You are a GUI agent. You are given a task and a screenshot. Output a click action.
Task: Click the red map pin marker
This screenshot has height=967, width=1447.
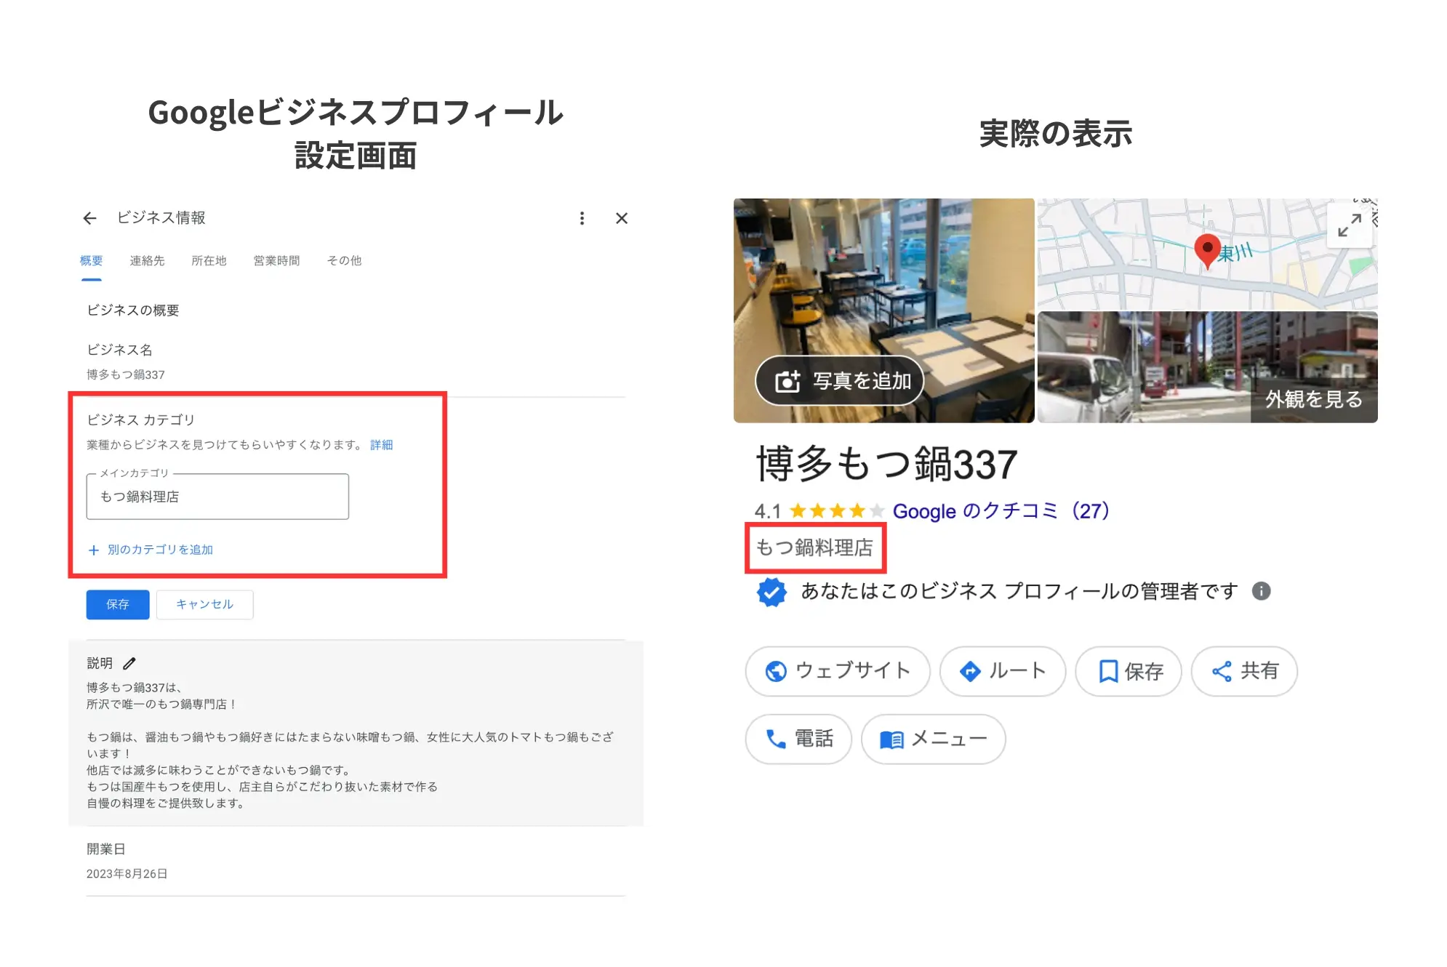tap(1207, 251)
